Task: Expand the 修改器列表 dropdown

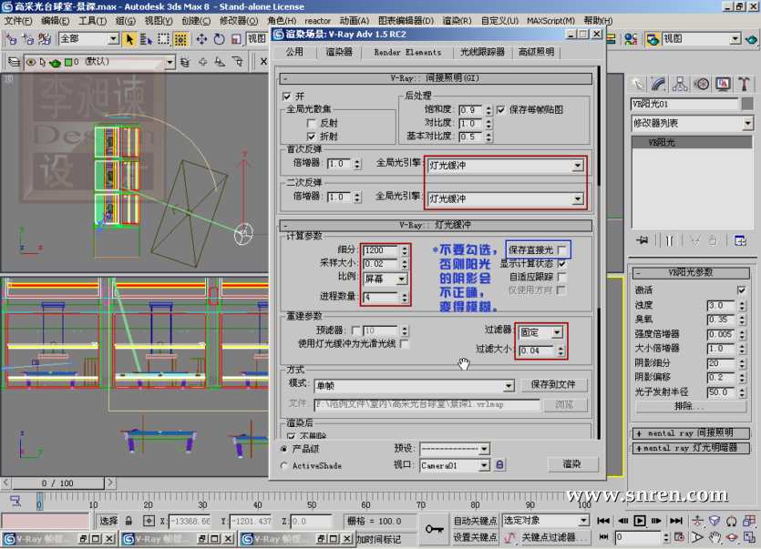Action: 747,123
